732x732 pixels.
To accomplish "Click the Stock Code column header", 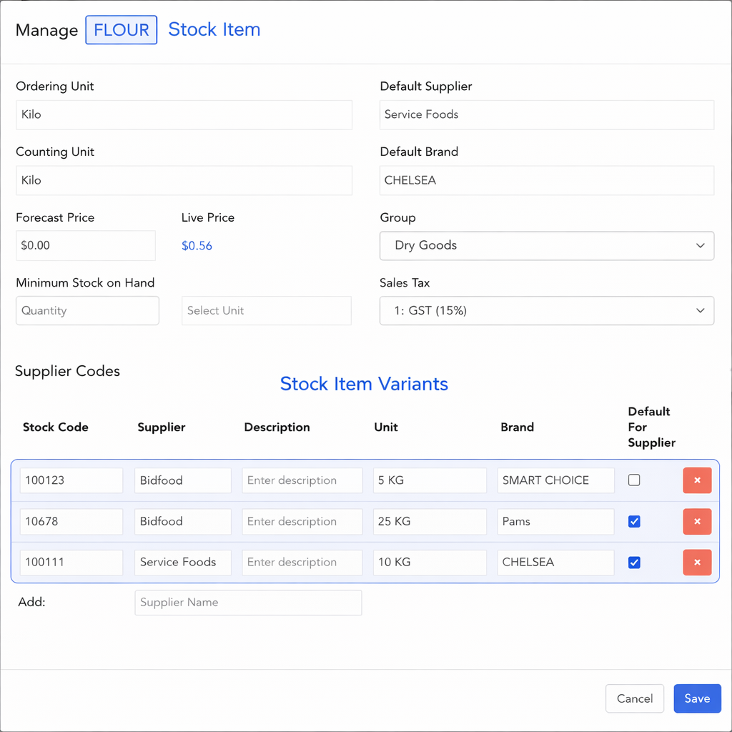I will (56, 427).
